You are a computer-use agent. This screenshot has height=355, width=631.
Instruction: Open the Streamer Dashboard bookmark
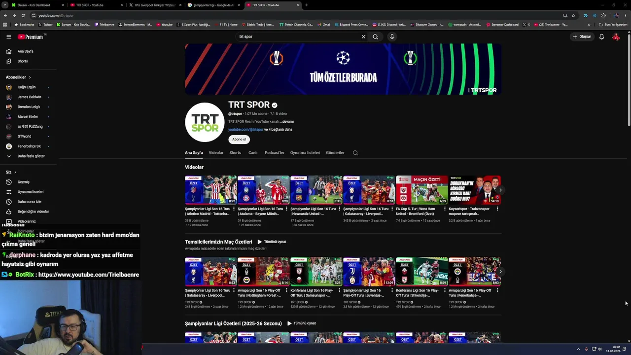(502, 25)
